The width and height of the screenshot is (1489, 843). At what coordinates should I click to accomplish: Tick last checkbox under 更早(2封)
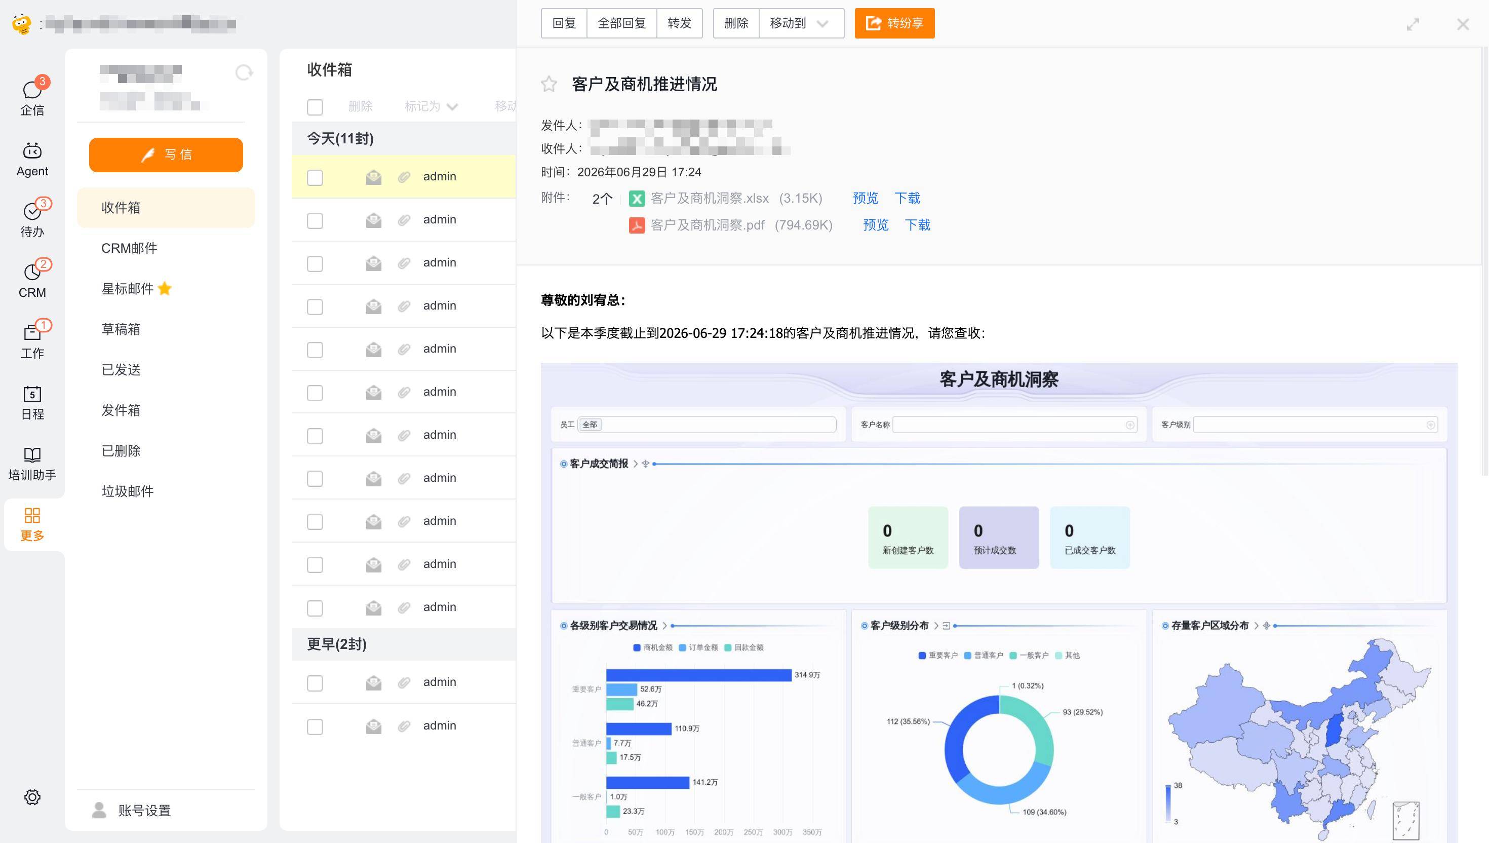tap(315, 726)
